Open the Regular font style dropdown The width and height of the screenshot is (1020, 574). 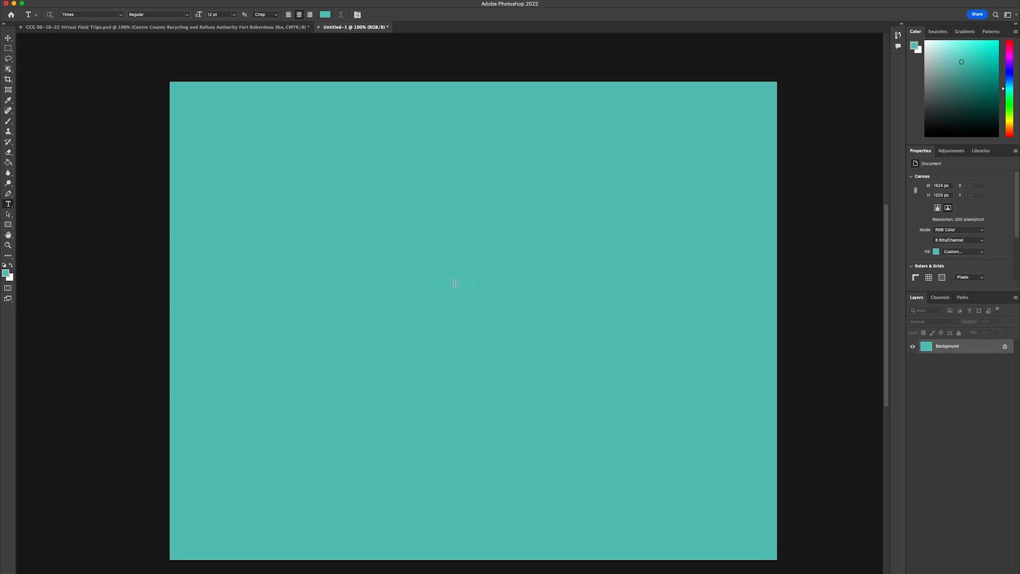point(158,15)
